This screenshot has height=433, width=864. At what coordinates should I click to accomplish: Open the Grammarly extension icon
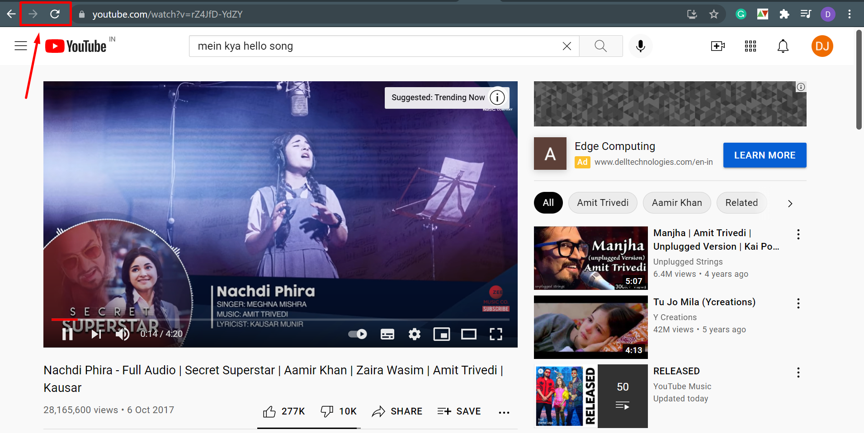tap(741, 14)
